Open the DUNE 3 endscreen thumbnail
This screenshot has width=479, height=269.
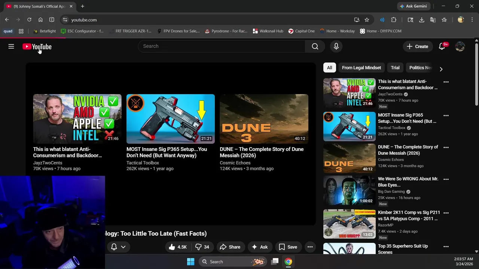(x=264, y=119)
